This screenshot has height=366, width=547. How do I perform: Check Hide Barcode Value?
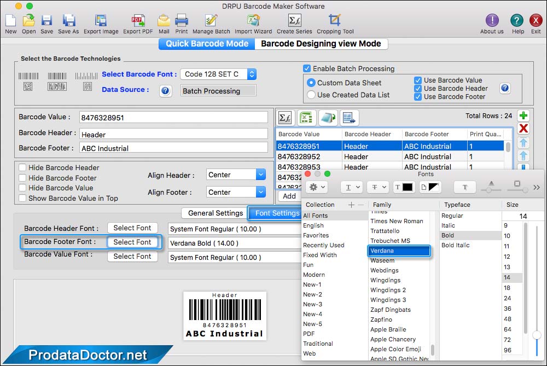[22, 188]
